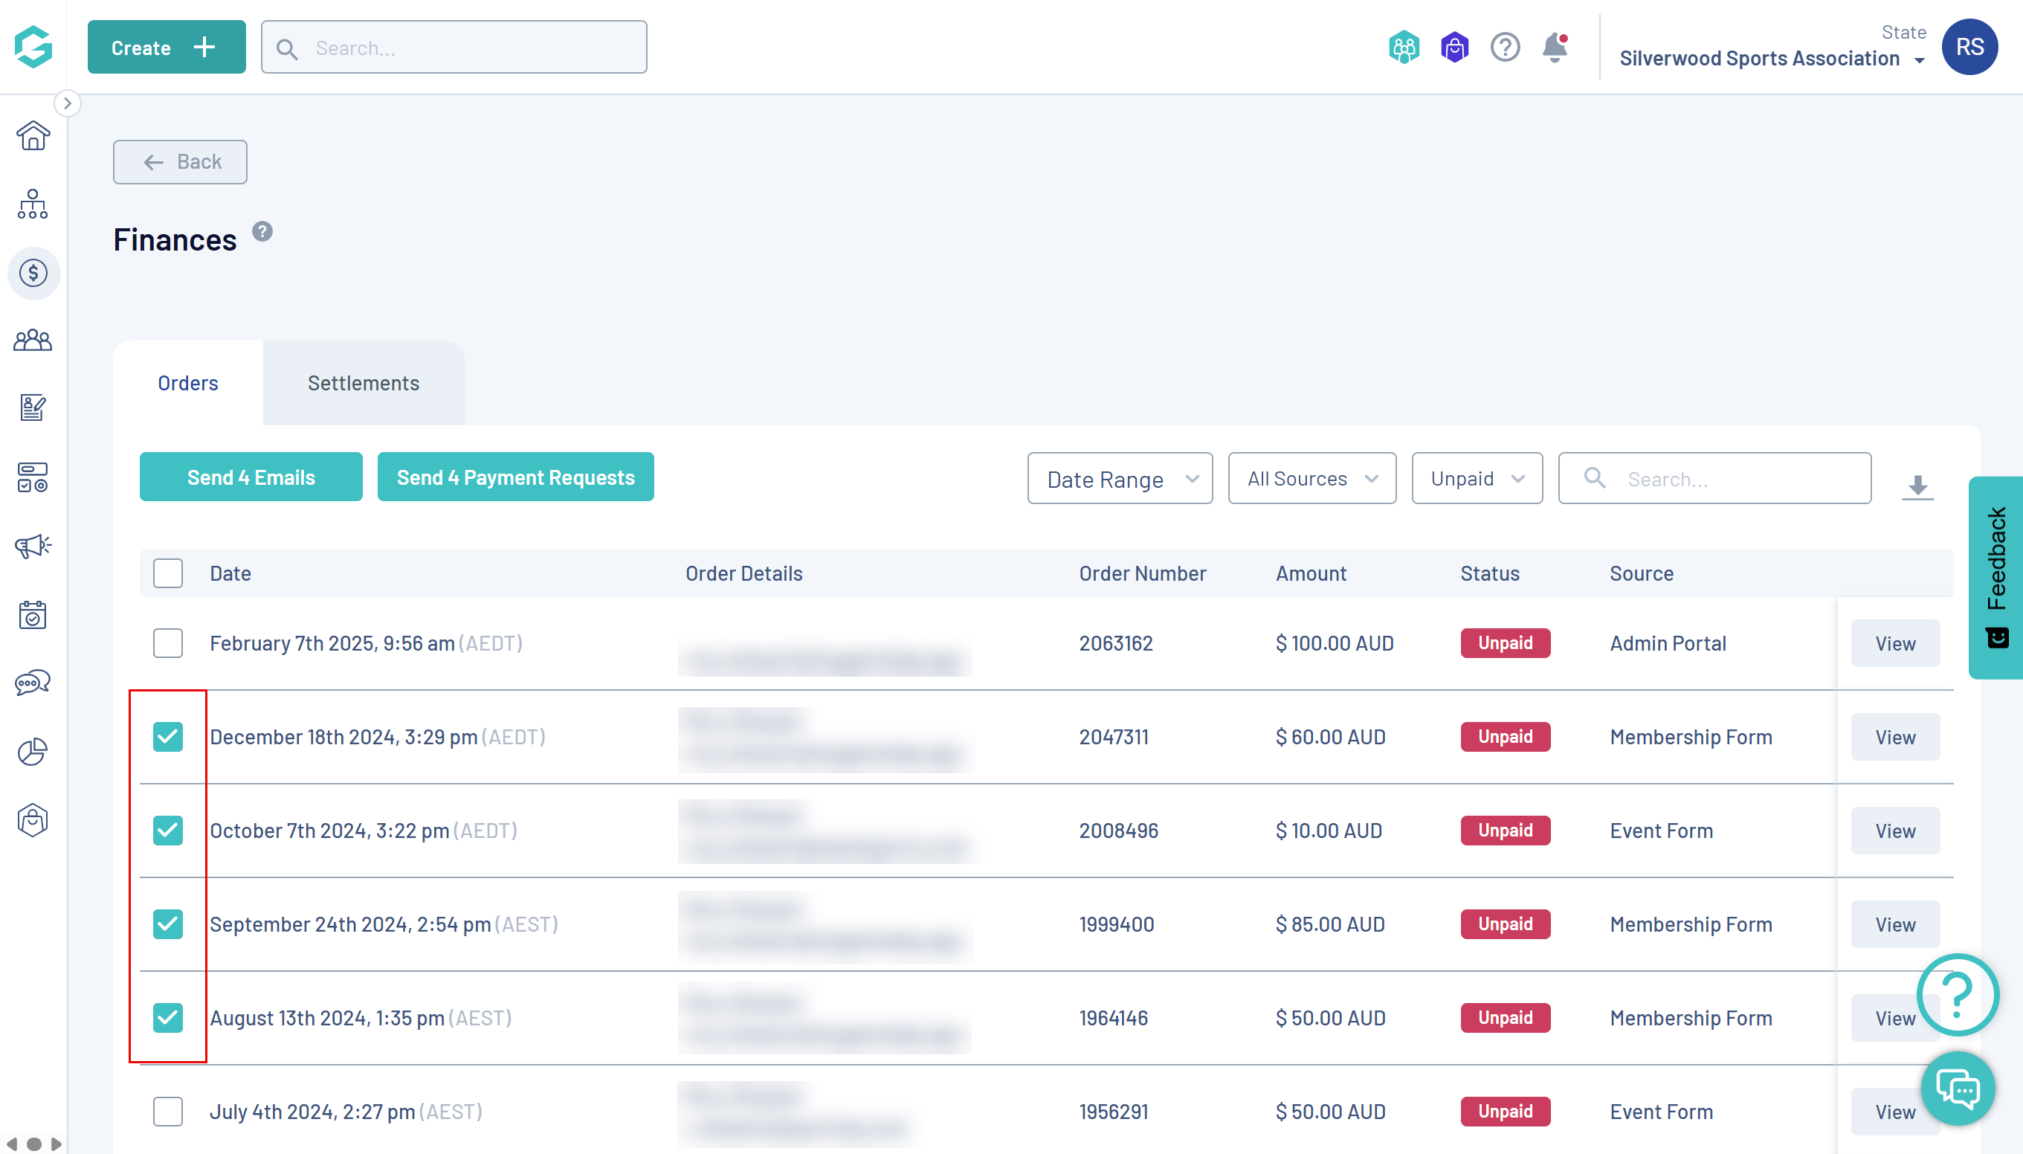
Task: Open the pie chart reports sidebar icon
Action: tap(33, 752)
